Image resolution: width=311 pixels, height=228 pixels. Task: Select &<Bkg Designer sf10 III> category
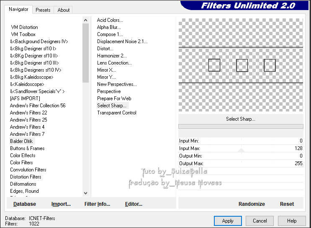34,63
